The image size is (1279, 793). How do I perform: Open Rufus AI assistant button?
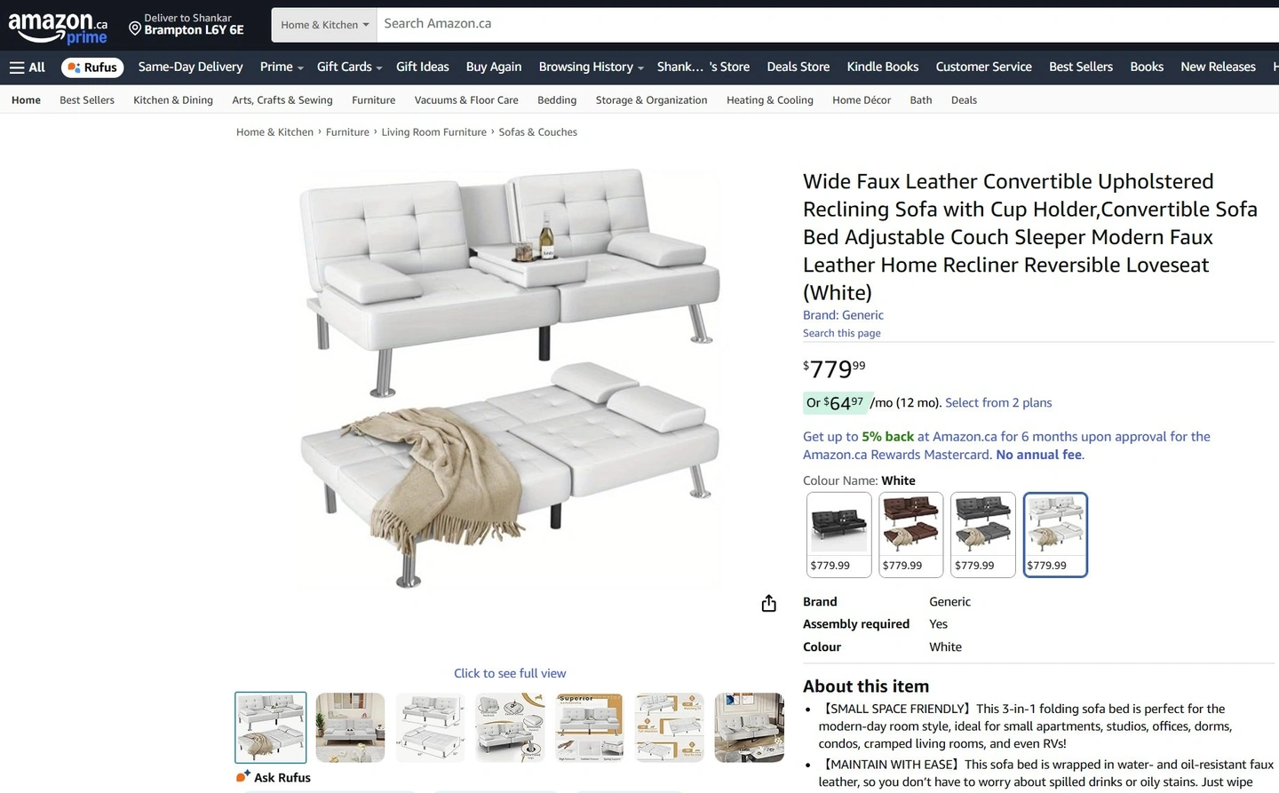pos(92,67)
